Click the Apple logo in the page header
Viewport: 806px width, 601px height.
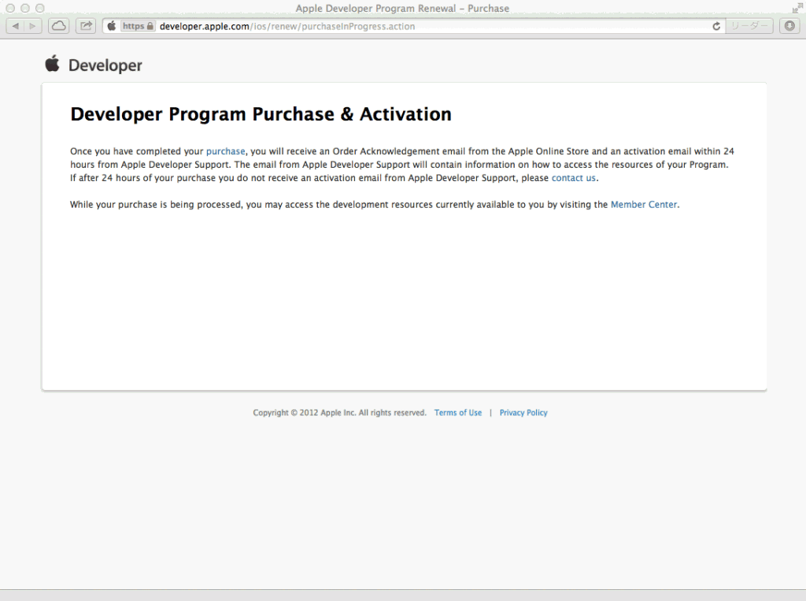click(53, 64)
